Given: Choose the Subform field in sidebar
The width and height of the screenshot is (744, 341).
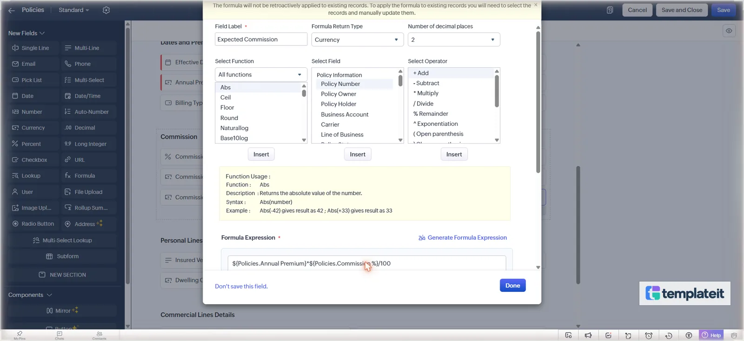Looking at the screenshot, I should pos(62,256).
